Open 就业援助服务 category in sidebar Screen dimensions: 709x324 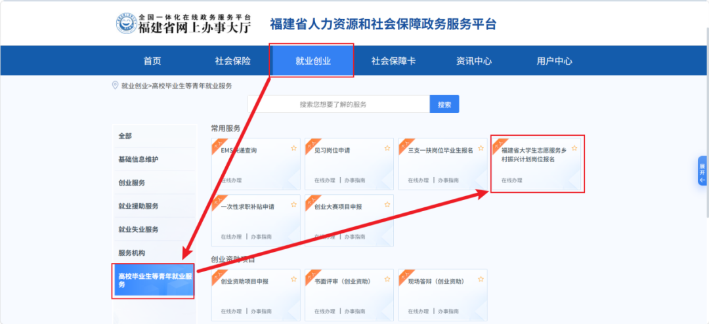pyautogui.click(x=139, y=206)
